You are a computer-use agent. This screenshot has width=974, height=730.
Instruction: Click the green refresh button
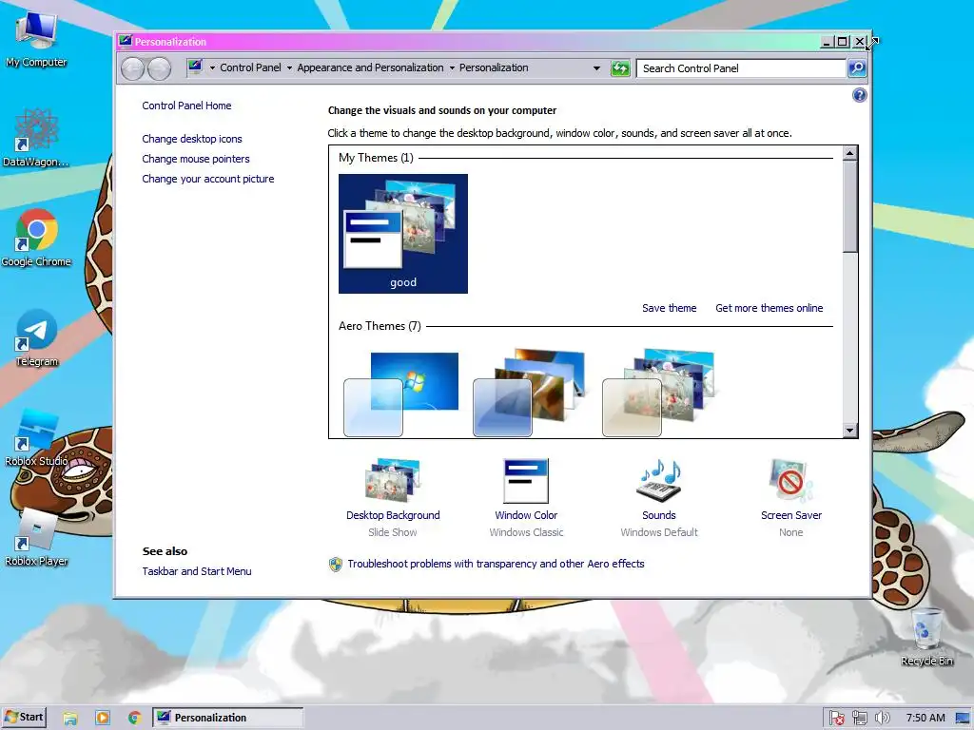620,68
